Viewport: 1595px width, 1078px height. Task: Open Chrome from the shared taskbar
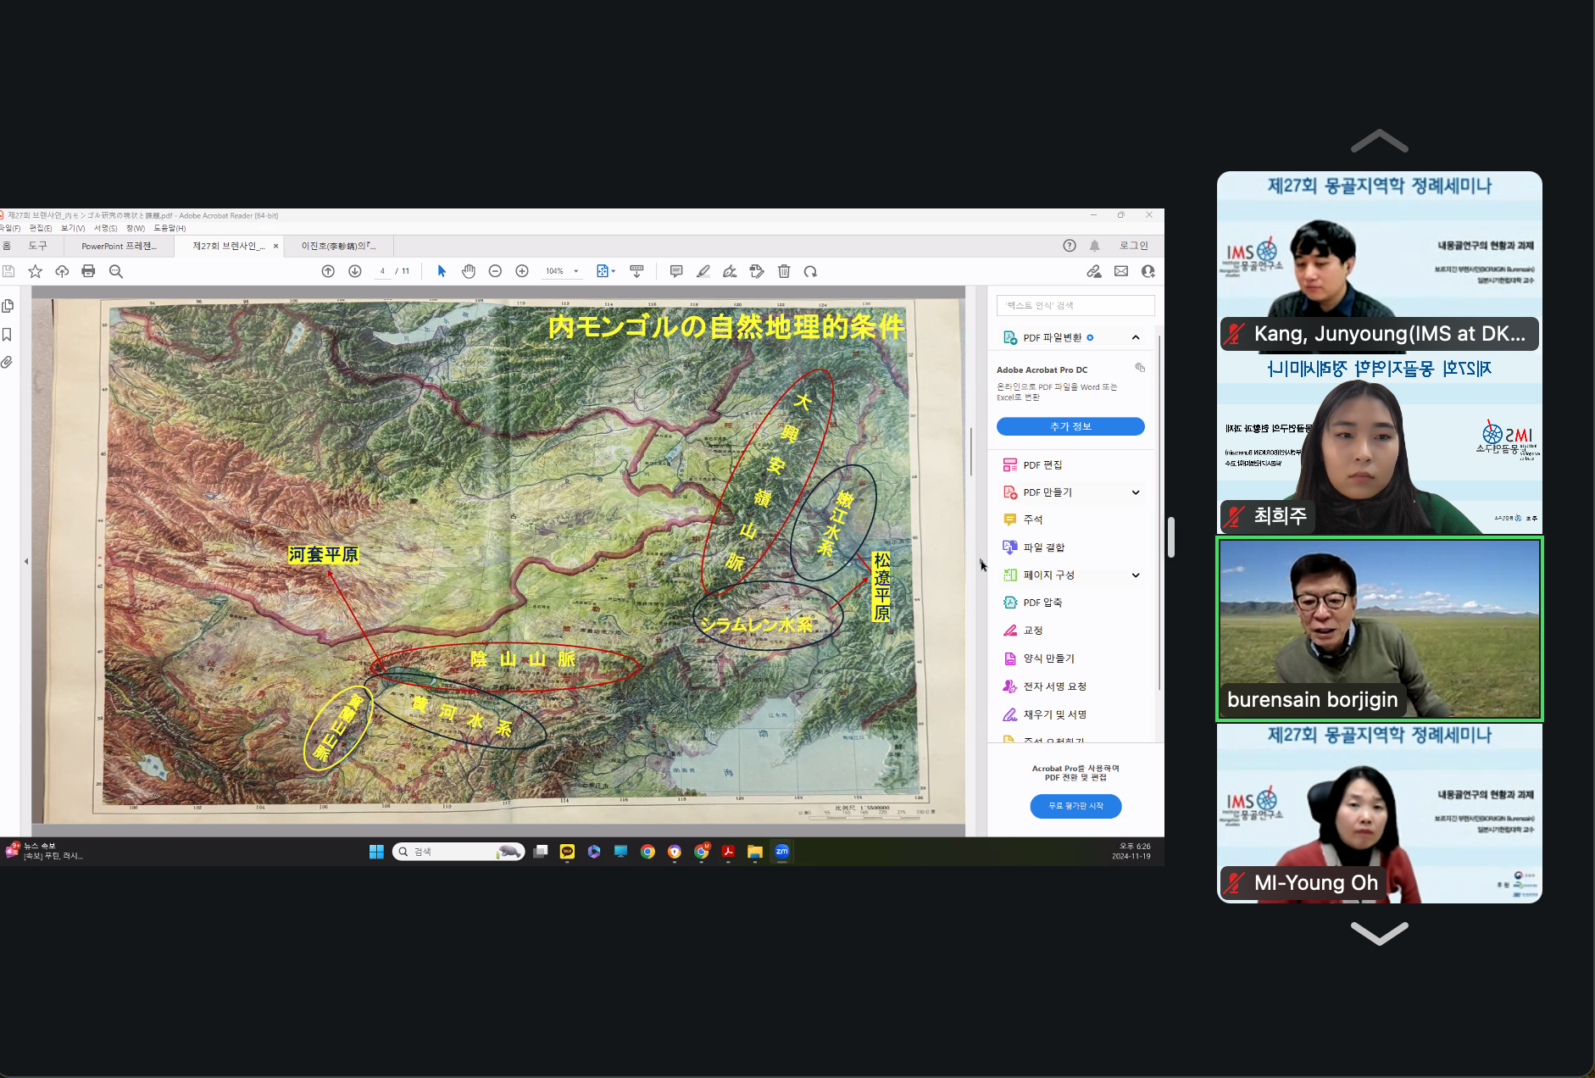click(647, 852)
